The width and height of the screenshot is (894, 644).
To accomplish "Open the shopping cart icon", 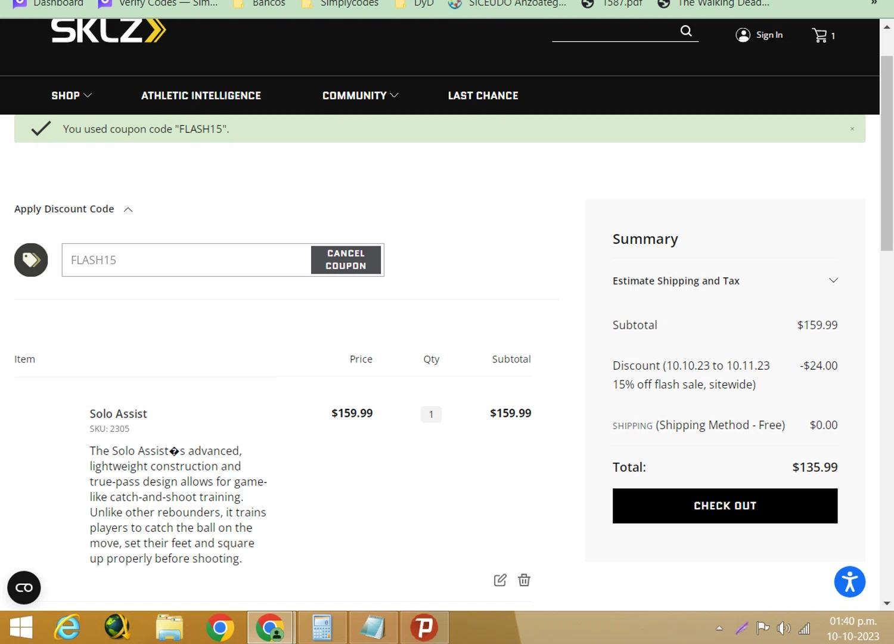I will pyautogui.click(x=820, y=35).
